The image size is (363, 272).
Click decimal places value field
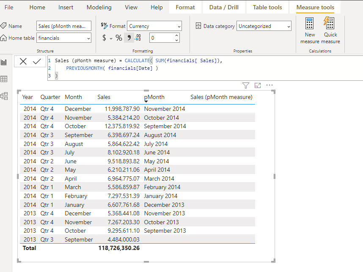pyautogui.click(x=162, y=38)
